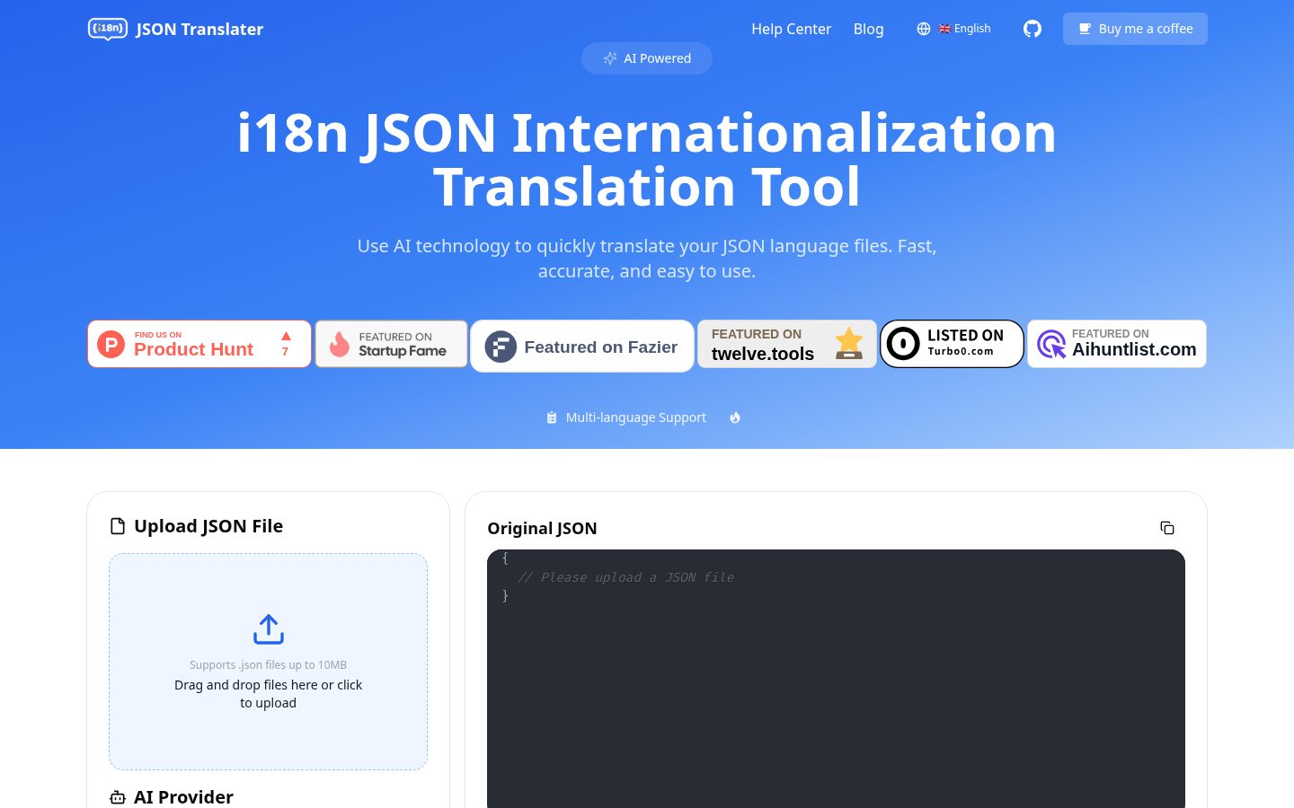
Task: Click the Turbo0 circular logo icon
Action: coord(903,343)
